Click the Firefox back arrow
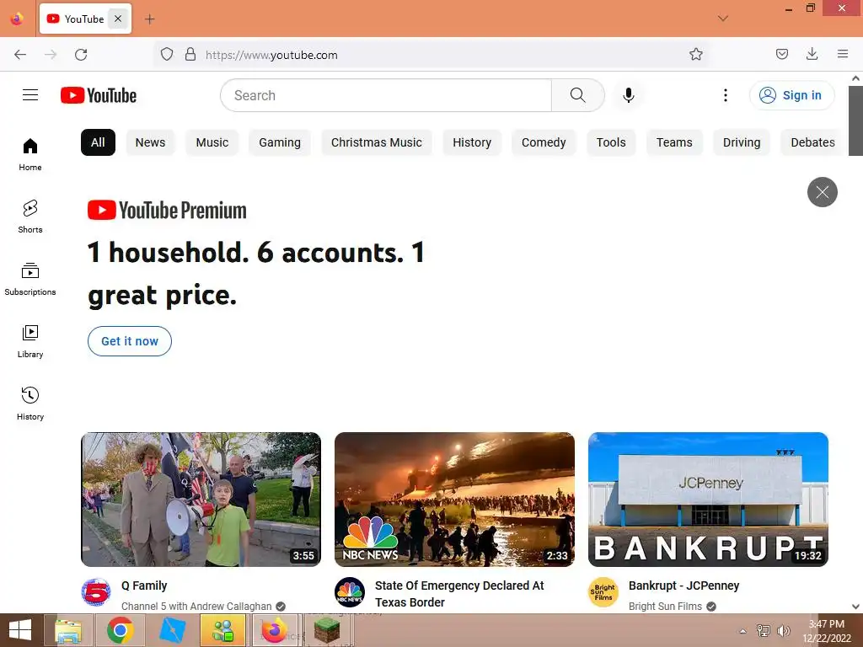This screenshot has height=647, width=863. 20,55
